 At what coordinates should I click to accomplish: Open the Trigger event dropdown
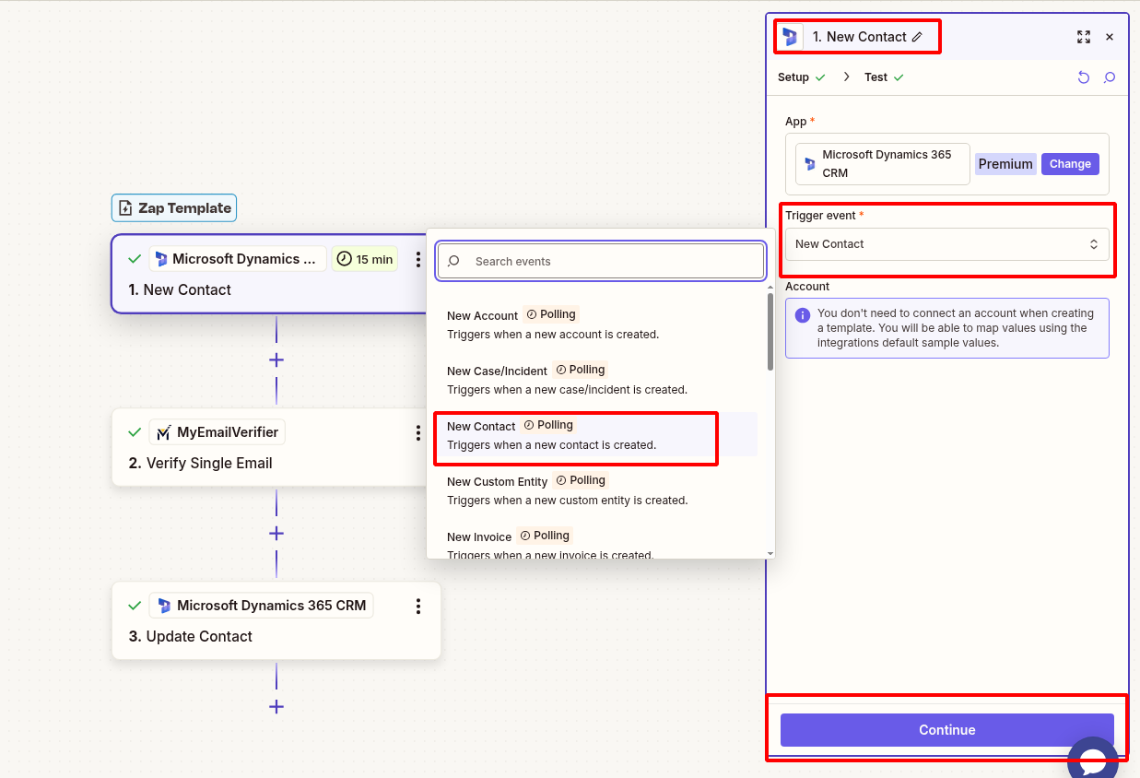point(946,243)
